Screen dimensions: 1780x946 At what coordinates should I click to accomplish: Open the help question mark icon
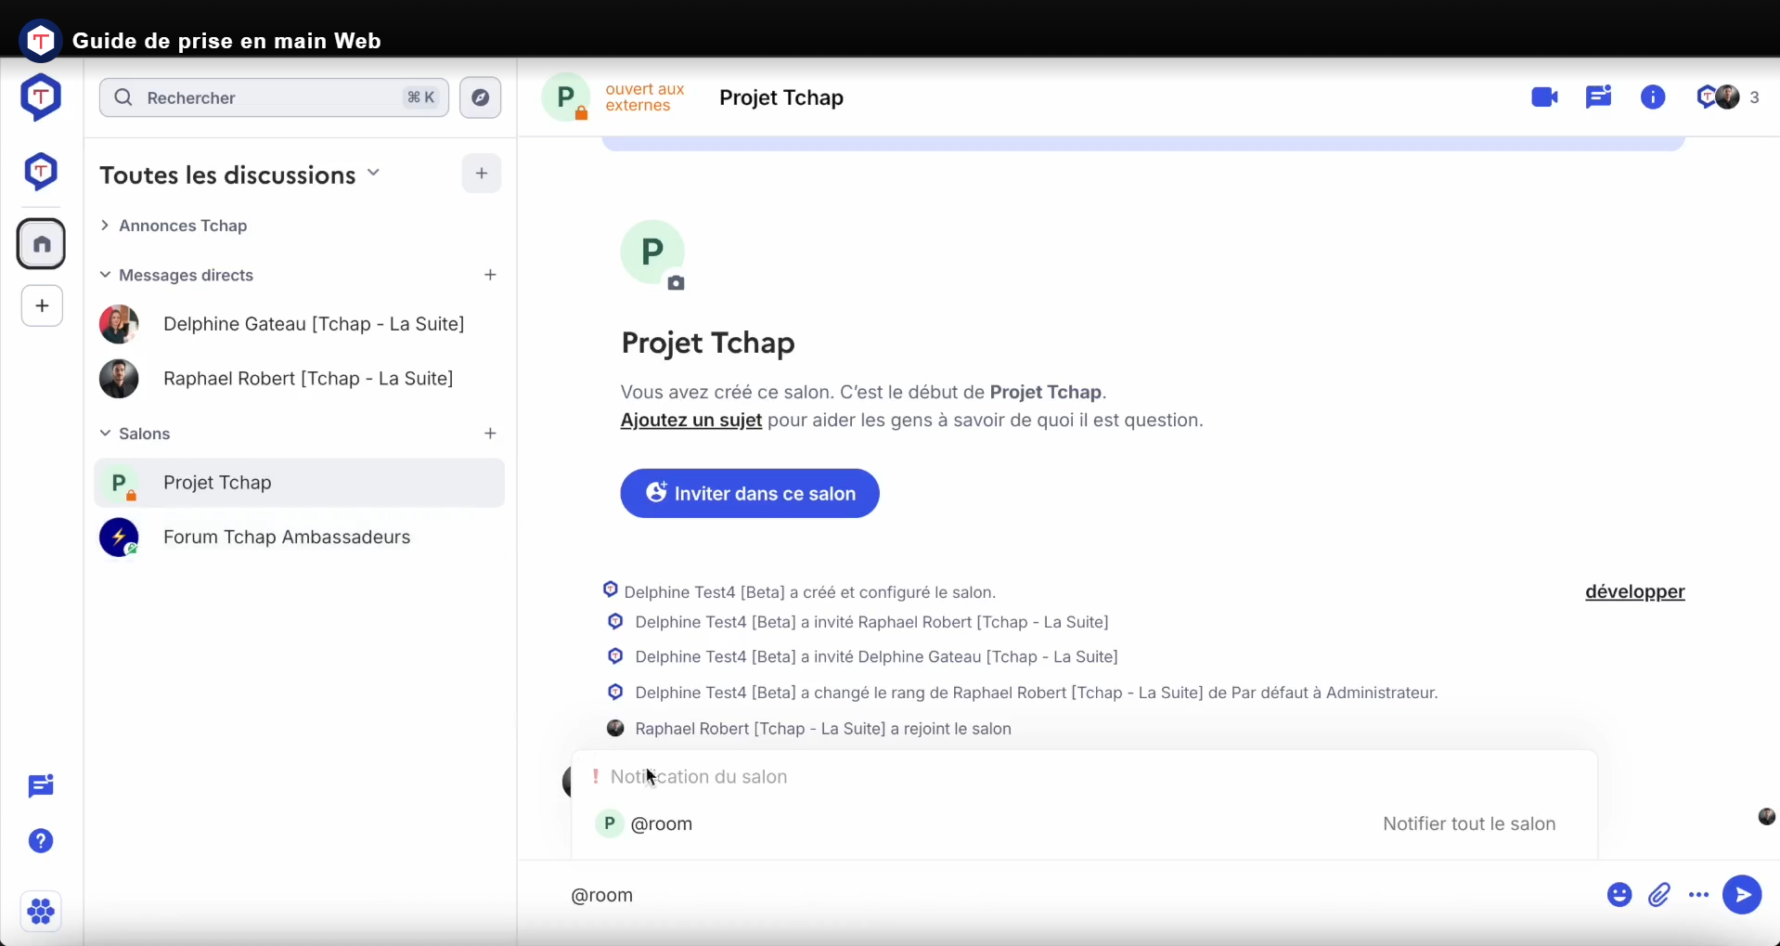click(x=41, y=841)
